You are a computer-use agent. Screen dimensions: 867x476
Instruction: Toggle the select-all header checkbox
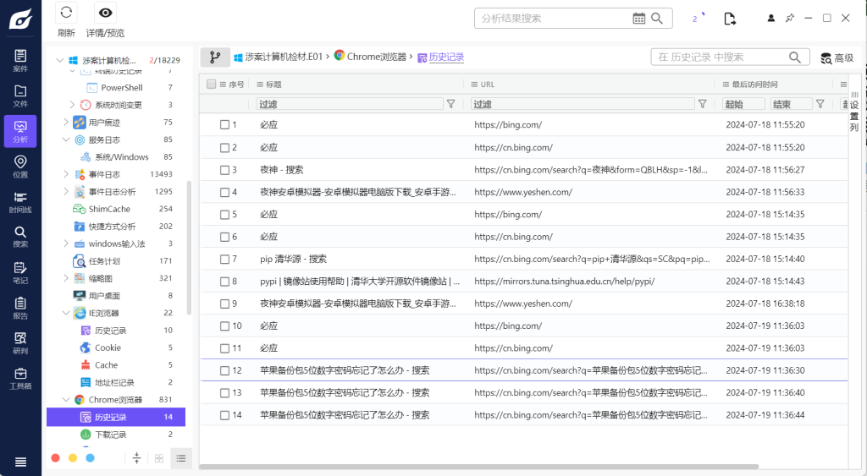click(x=211, y=84)
